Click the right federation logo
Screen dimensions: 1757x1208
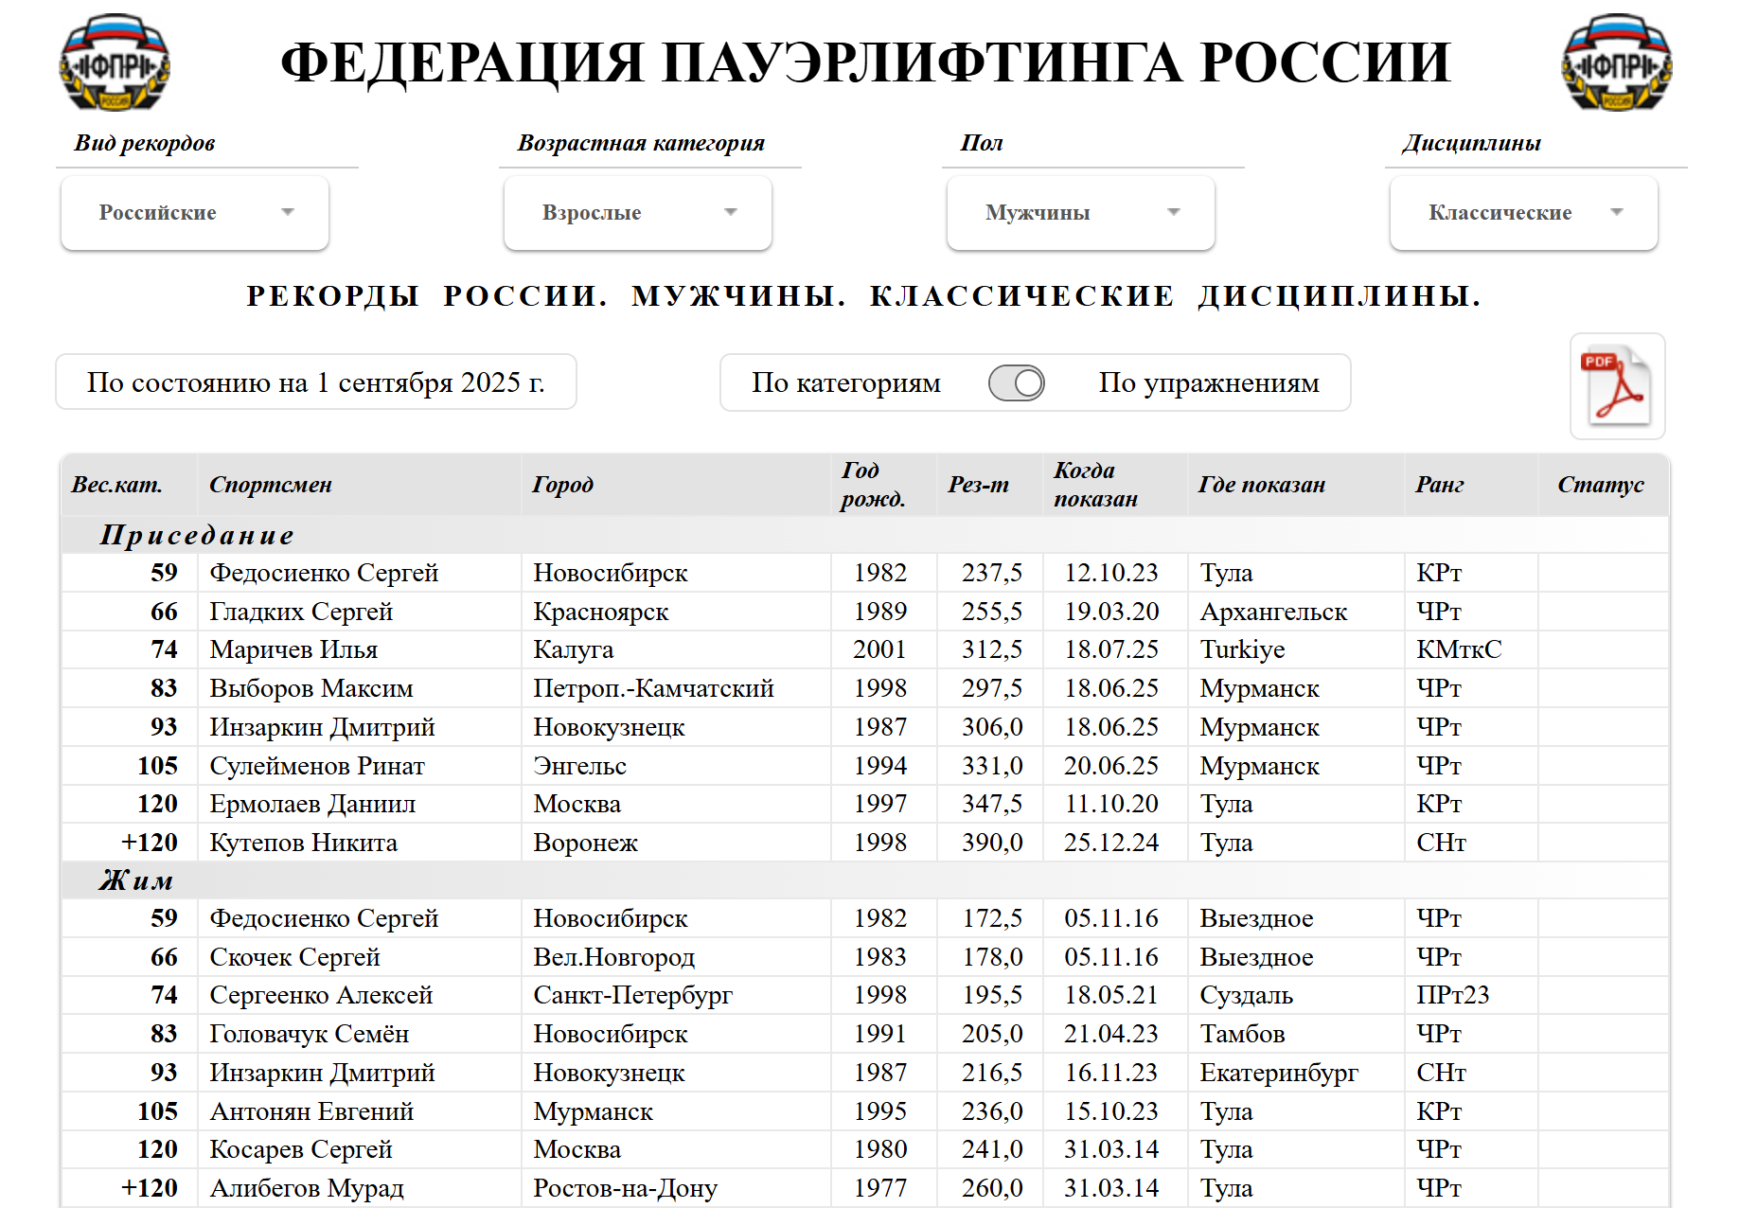coord(1617,62)
